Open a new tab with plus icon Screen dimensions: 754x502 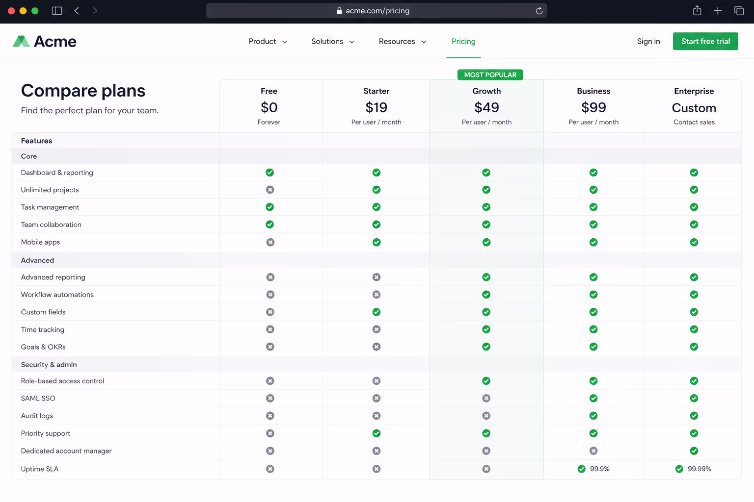[x=718, y=11]
